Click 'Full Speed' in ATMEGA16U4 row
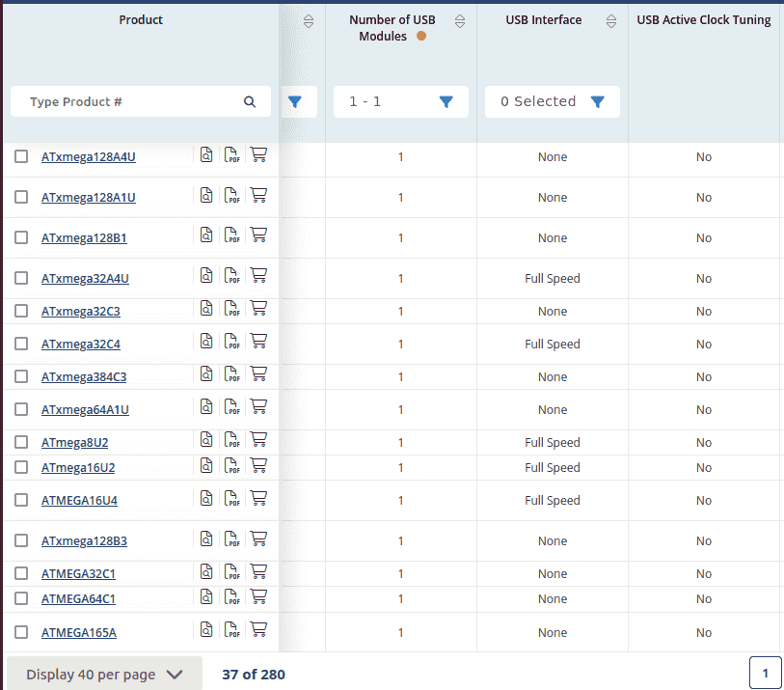 tap(552, 500)
